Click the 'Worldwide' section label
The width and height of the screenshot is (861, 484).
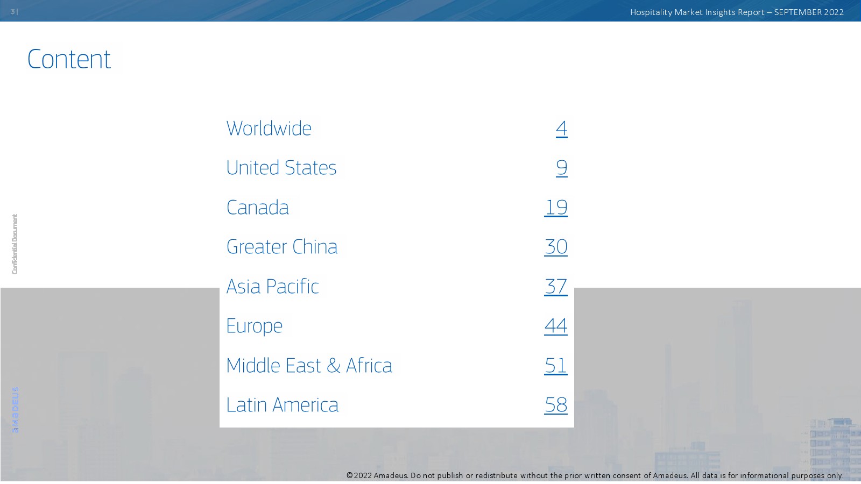pyautogui.click(x=269, y=129)
